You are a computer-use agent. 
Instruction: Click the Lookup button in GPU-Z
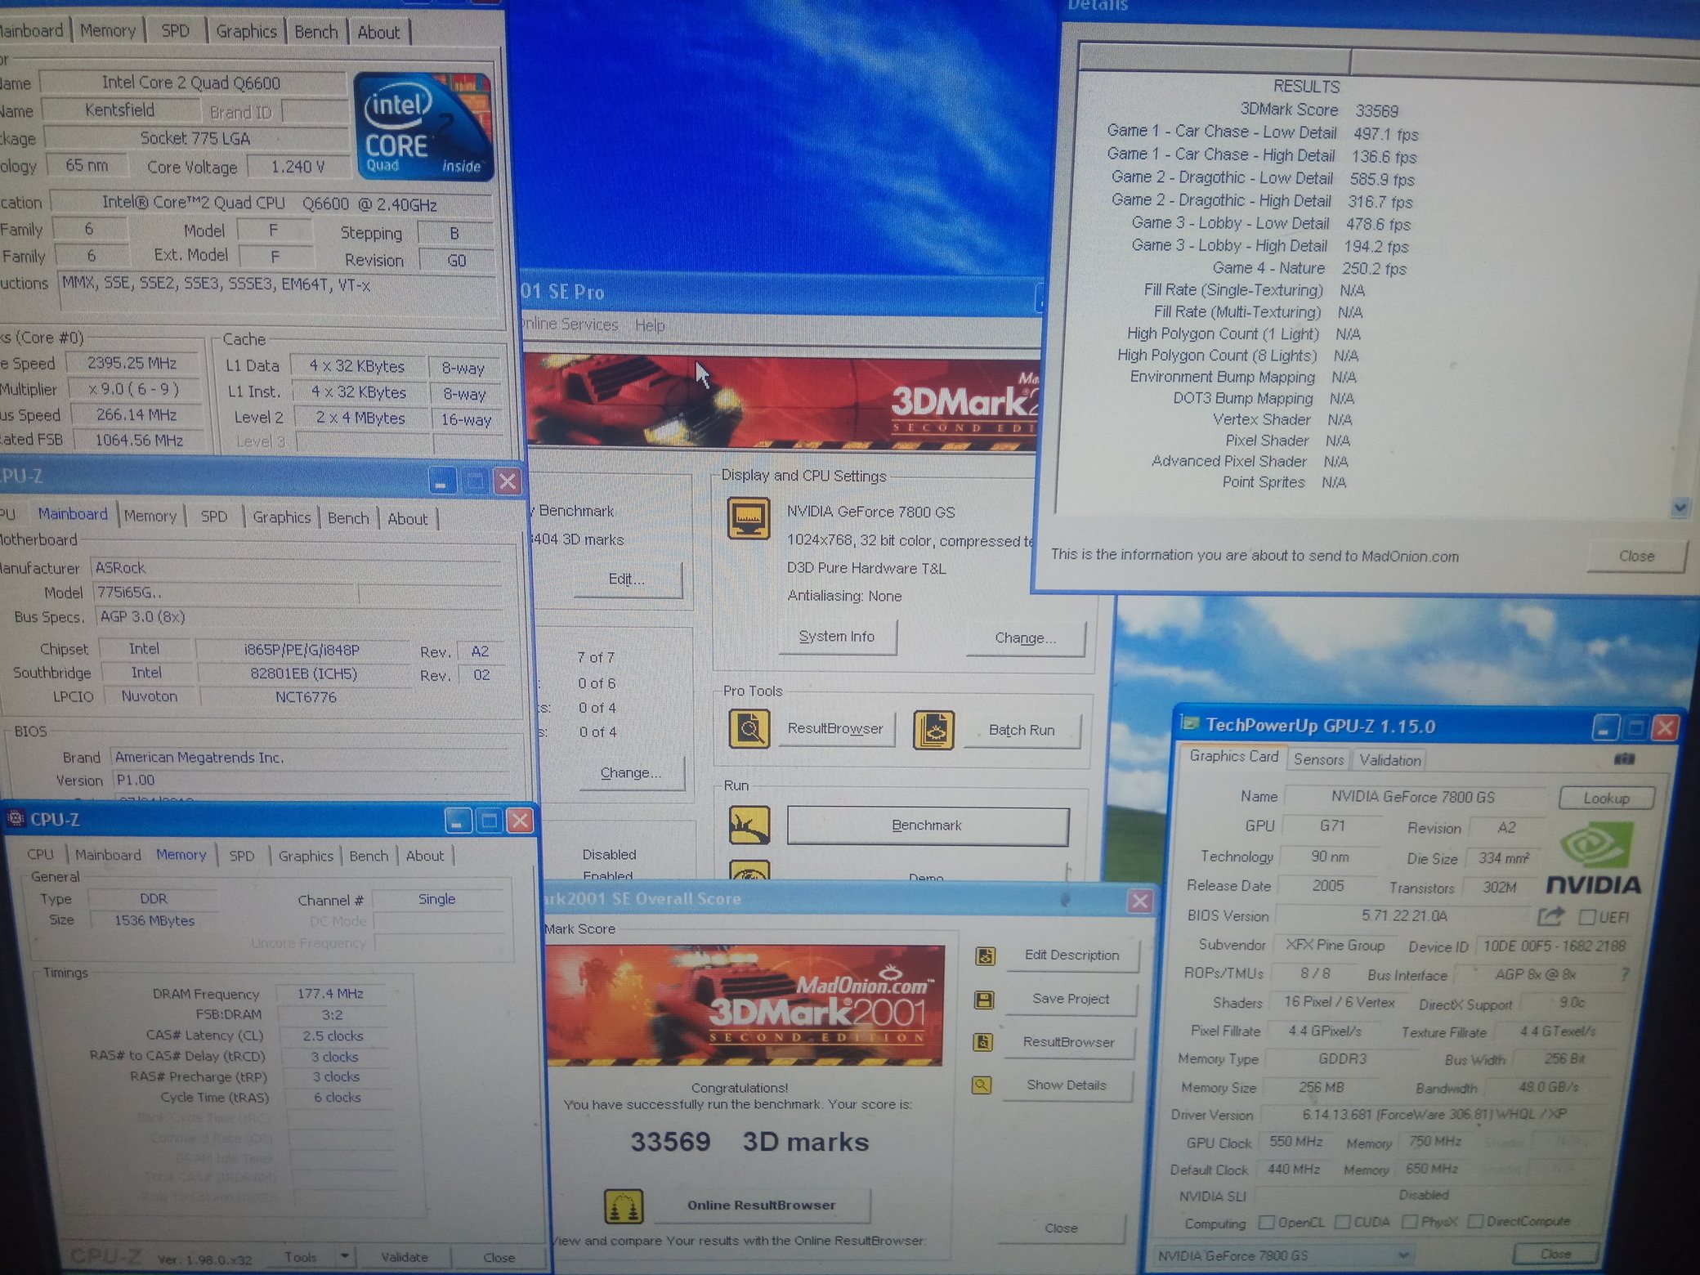(1606, 798)
